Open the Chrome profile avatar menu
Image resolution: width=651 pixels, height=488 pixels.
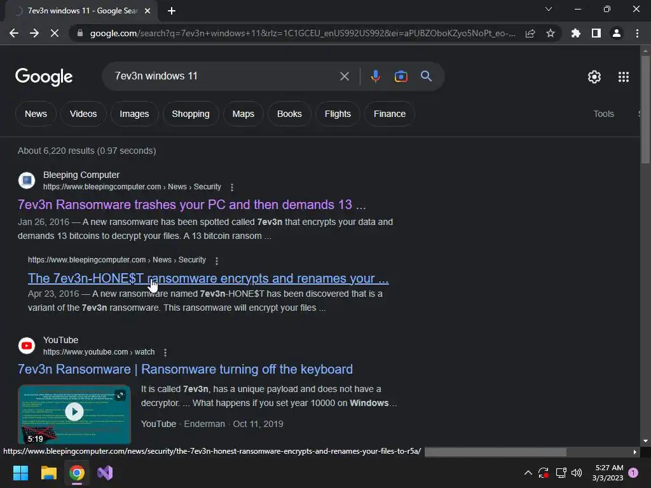[617, 33]
